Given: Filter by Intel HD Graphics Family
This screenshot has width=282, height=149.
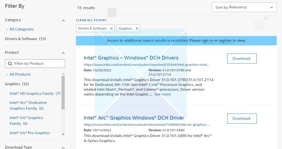Looking at the screenshot, I should pos(35,94).
